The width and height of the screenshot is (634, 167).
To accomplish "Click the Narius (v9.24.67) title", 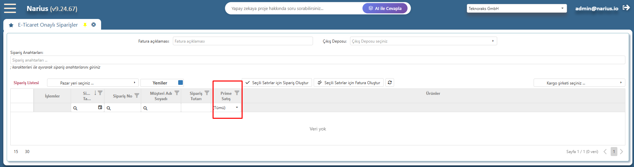I will [x=52, y=9].
